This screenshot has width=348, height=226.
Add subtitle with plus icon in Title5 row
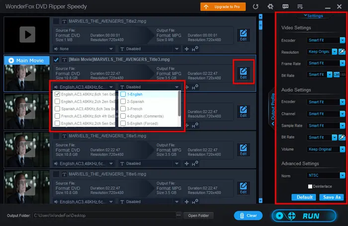coord(186,163)
